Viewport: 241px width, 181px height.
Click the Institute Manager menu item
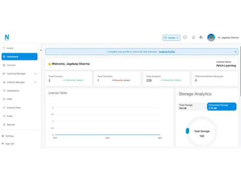(x=19, y=82)
